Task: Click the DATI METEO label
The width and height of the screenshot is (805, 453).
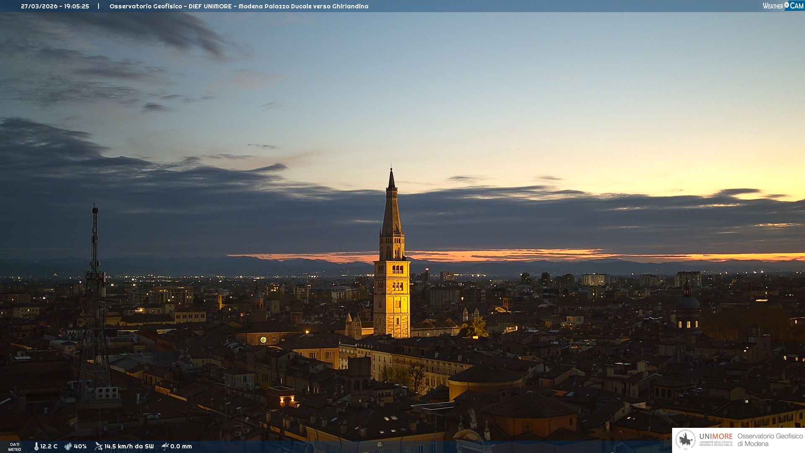Action: (15, 447)
